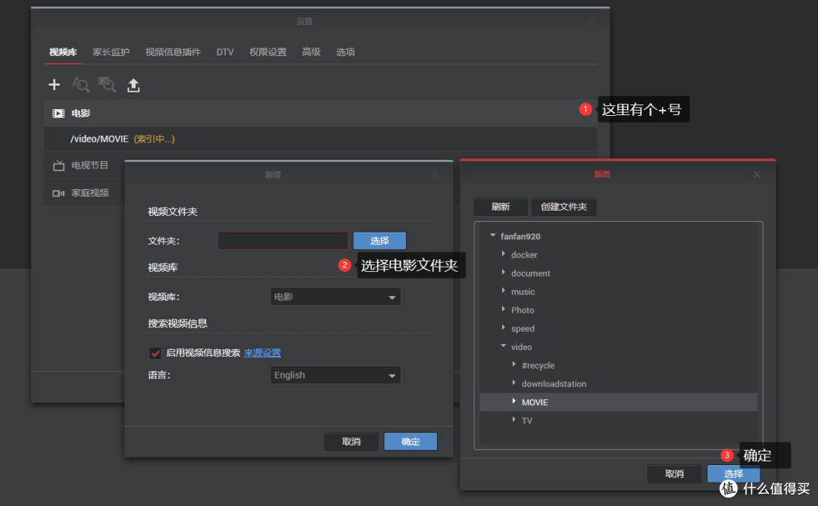
Task: Select the home video camera icon
Action: point(58,193)
